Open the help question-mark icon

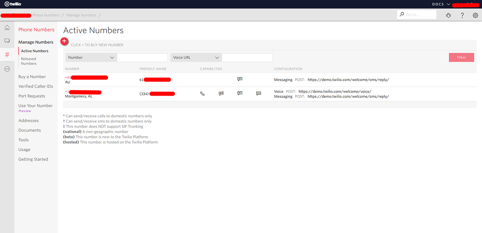pyautogui.click(x=462, y=15)
